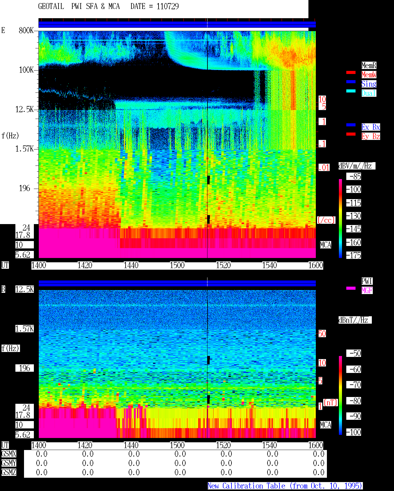
Task: Click the dBnT/√Hz unit label
Action: 355,320
